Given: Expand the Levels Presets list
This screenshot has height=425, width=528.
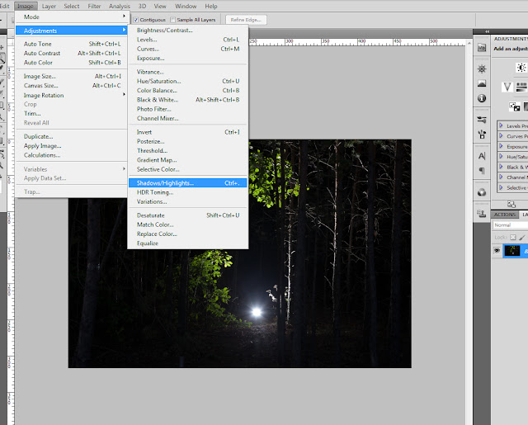Looking at the screenshot, I should 502,125.
